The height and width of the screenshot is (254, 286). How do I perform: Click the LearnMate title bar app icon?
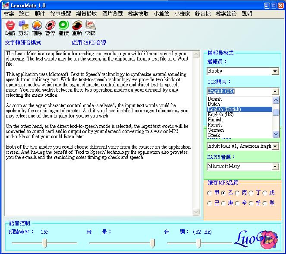coord(6,6)
